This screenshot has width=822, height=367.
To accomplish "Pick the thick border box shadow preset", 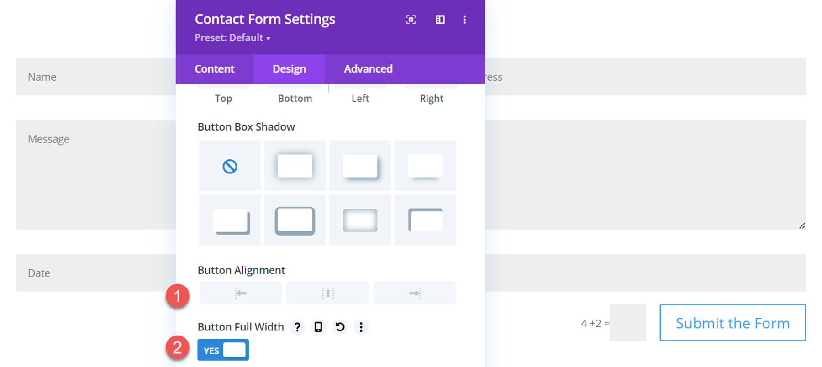I will tap(295, 220).
